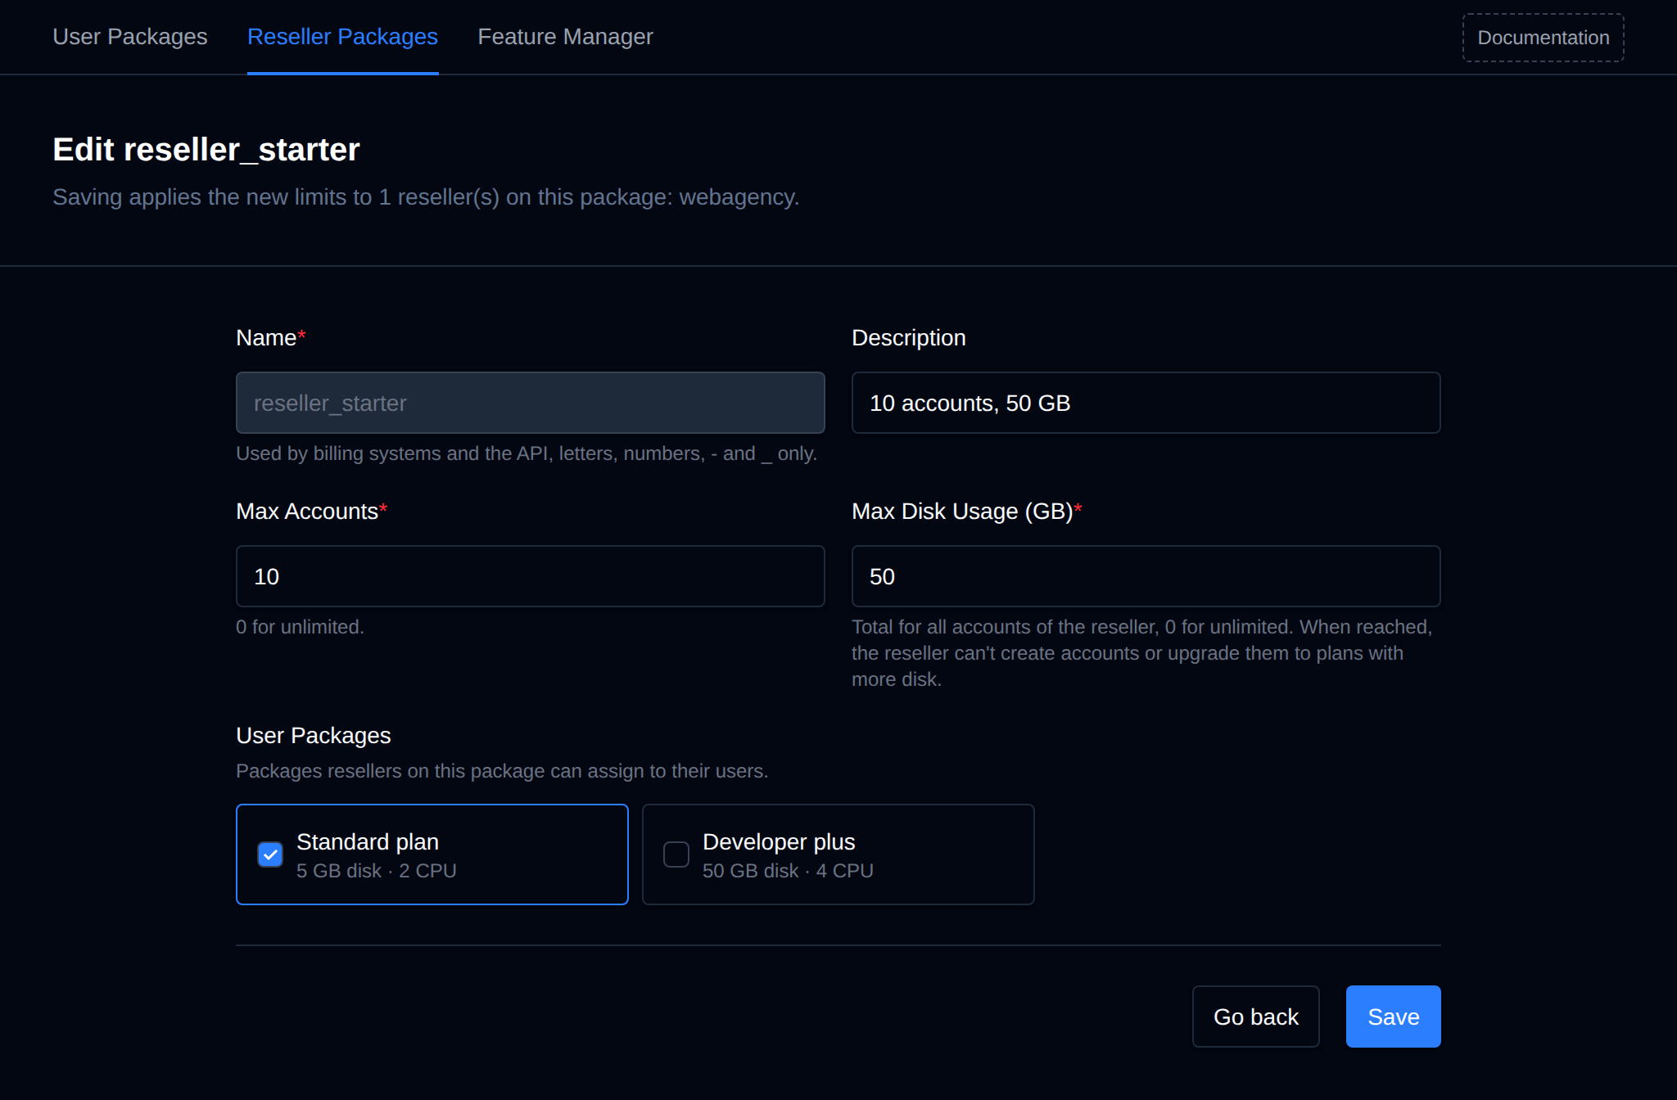Click the 'User Packages' section heading
This screenshot has height=1100, width=1677.
(x=314, y=736)
